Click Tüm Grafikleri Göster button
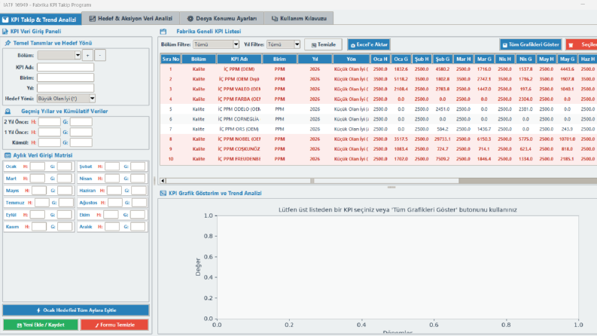This screenshot has width=597, height=336. click(x=531, y=44)
